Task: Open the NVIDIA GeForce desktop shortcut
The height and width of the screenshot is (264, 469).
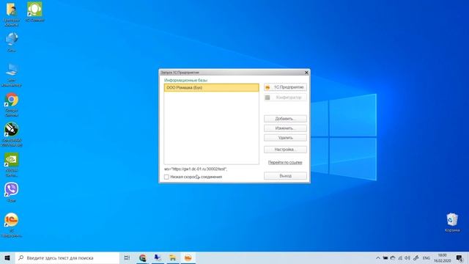Action: pos(12,164)
